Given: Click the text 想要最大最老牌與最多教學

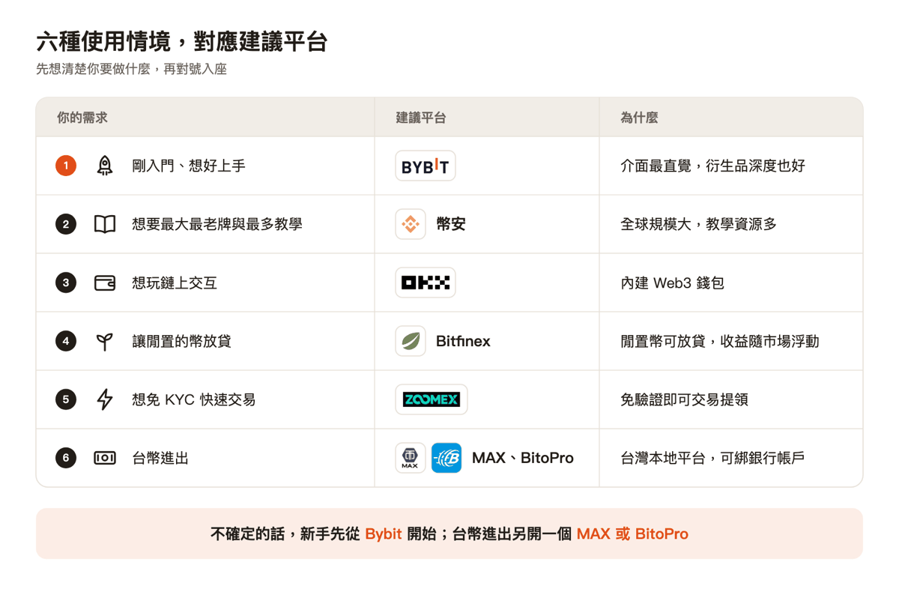Looking at the screenshot, I should (x=217, y=224).
